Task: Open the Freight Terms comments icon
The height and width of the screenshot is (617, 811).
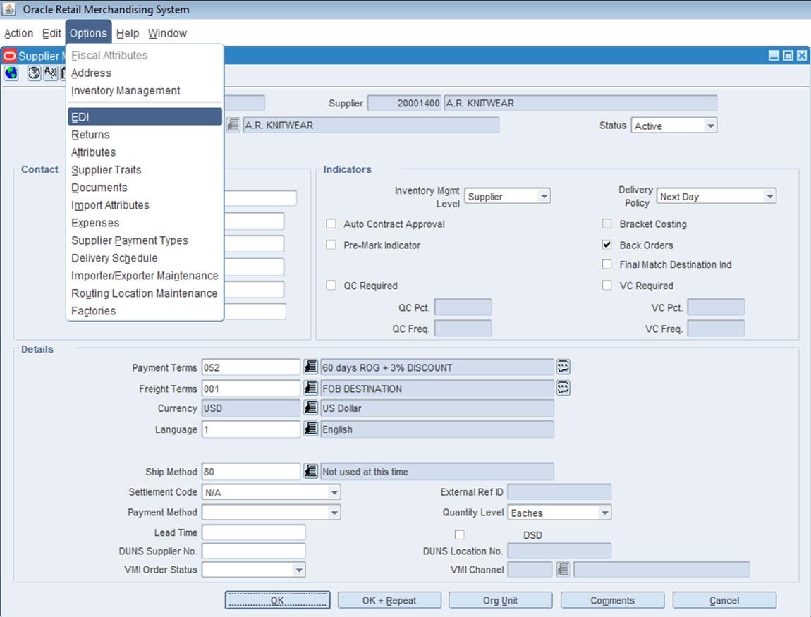Action: pyautogui.click(x=563, y=388)
